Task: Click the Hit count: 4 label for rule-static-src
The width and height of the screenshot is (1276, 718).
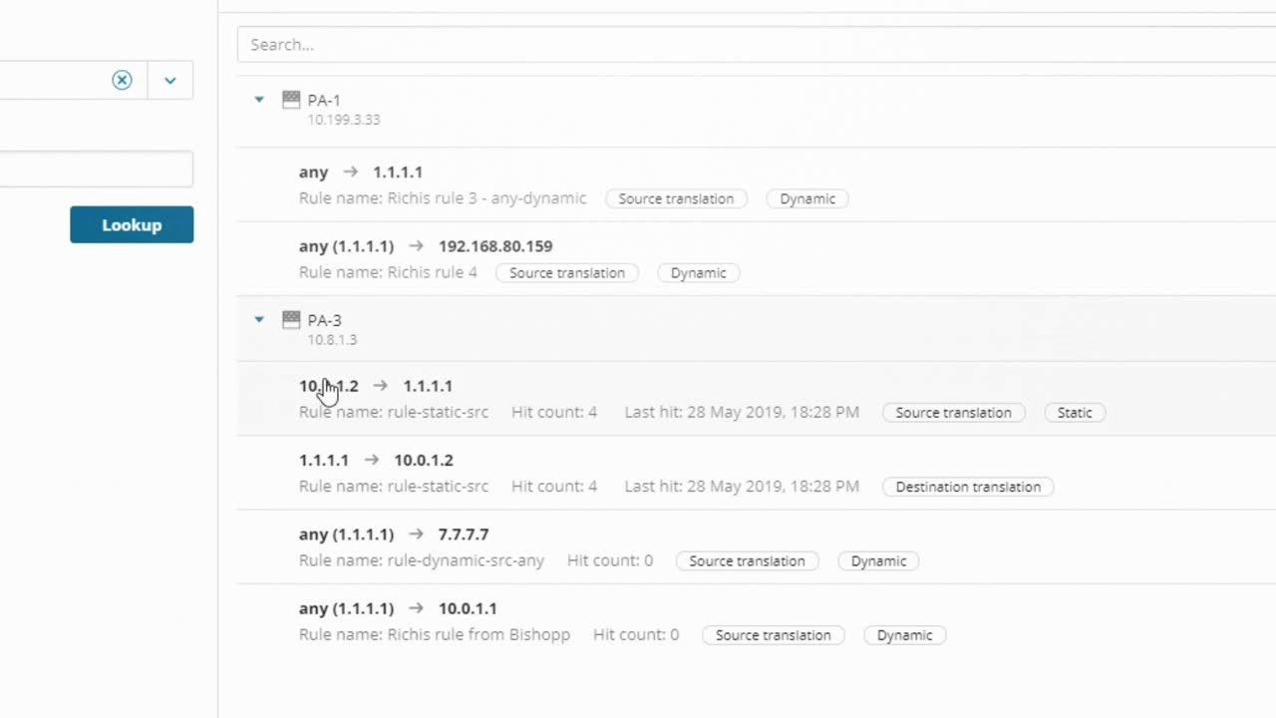Action: (554, 412)
